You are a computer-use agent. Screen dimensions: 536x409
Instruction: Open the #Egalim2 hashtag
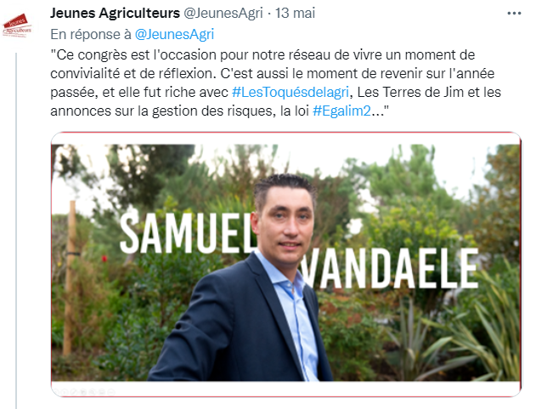pos(341,111)
